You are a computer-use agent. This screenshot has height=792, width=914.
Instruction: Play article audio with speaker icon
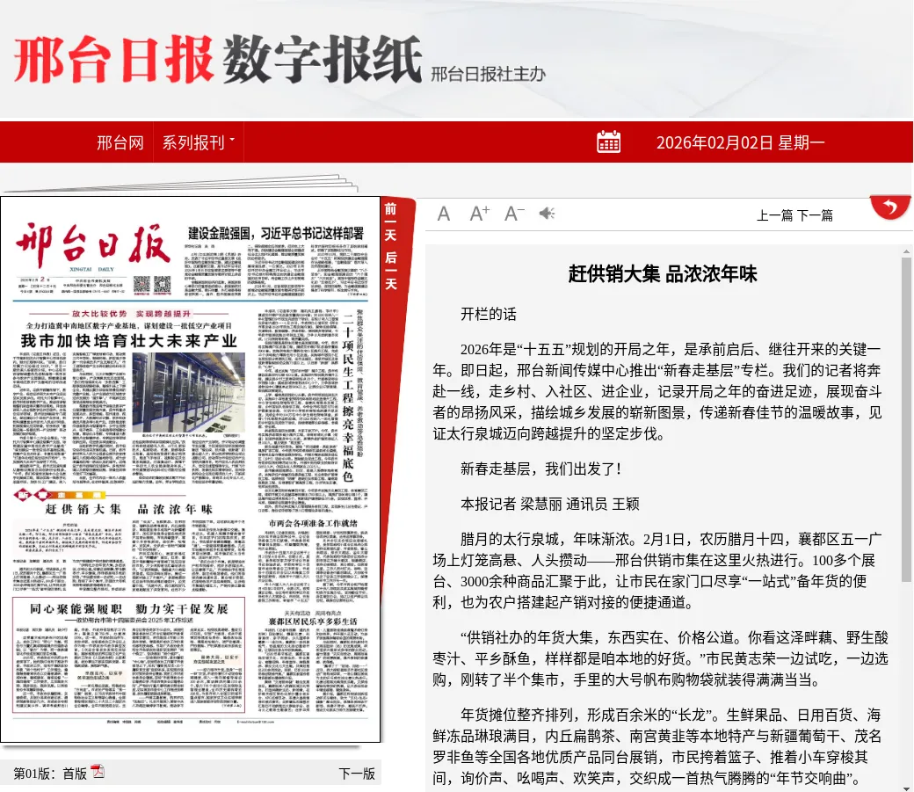pyautogui.click(x=547, y=214)
